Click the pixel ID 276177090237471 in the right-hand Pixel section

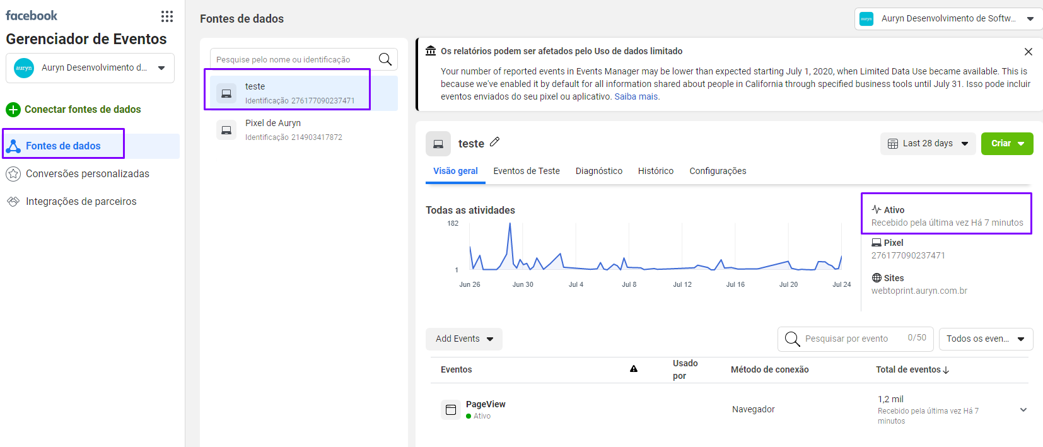click(x=908, y=256)
